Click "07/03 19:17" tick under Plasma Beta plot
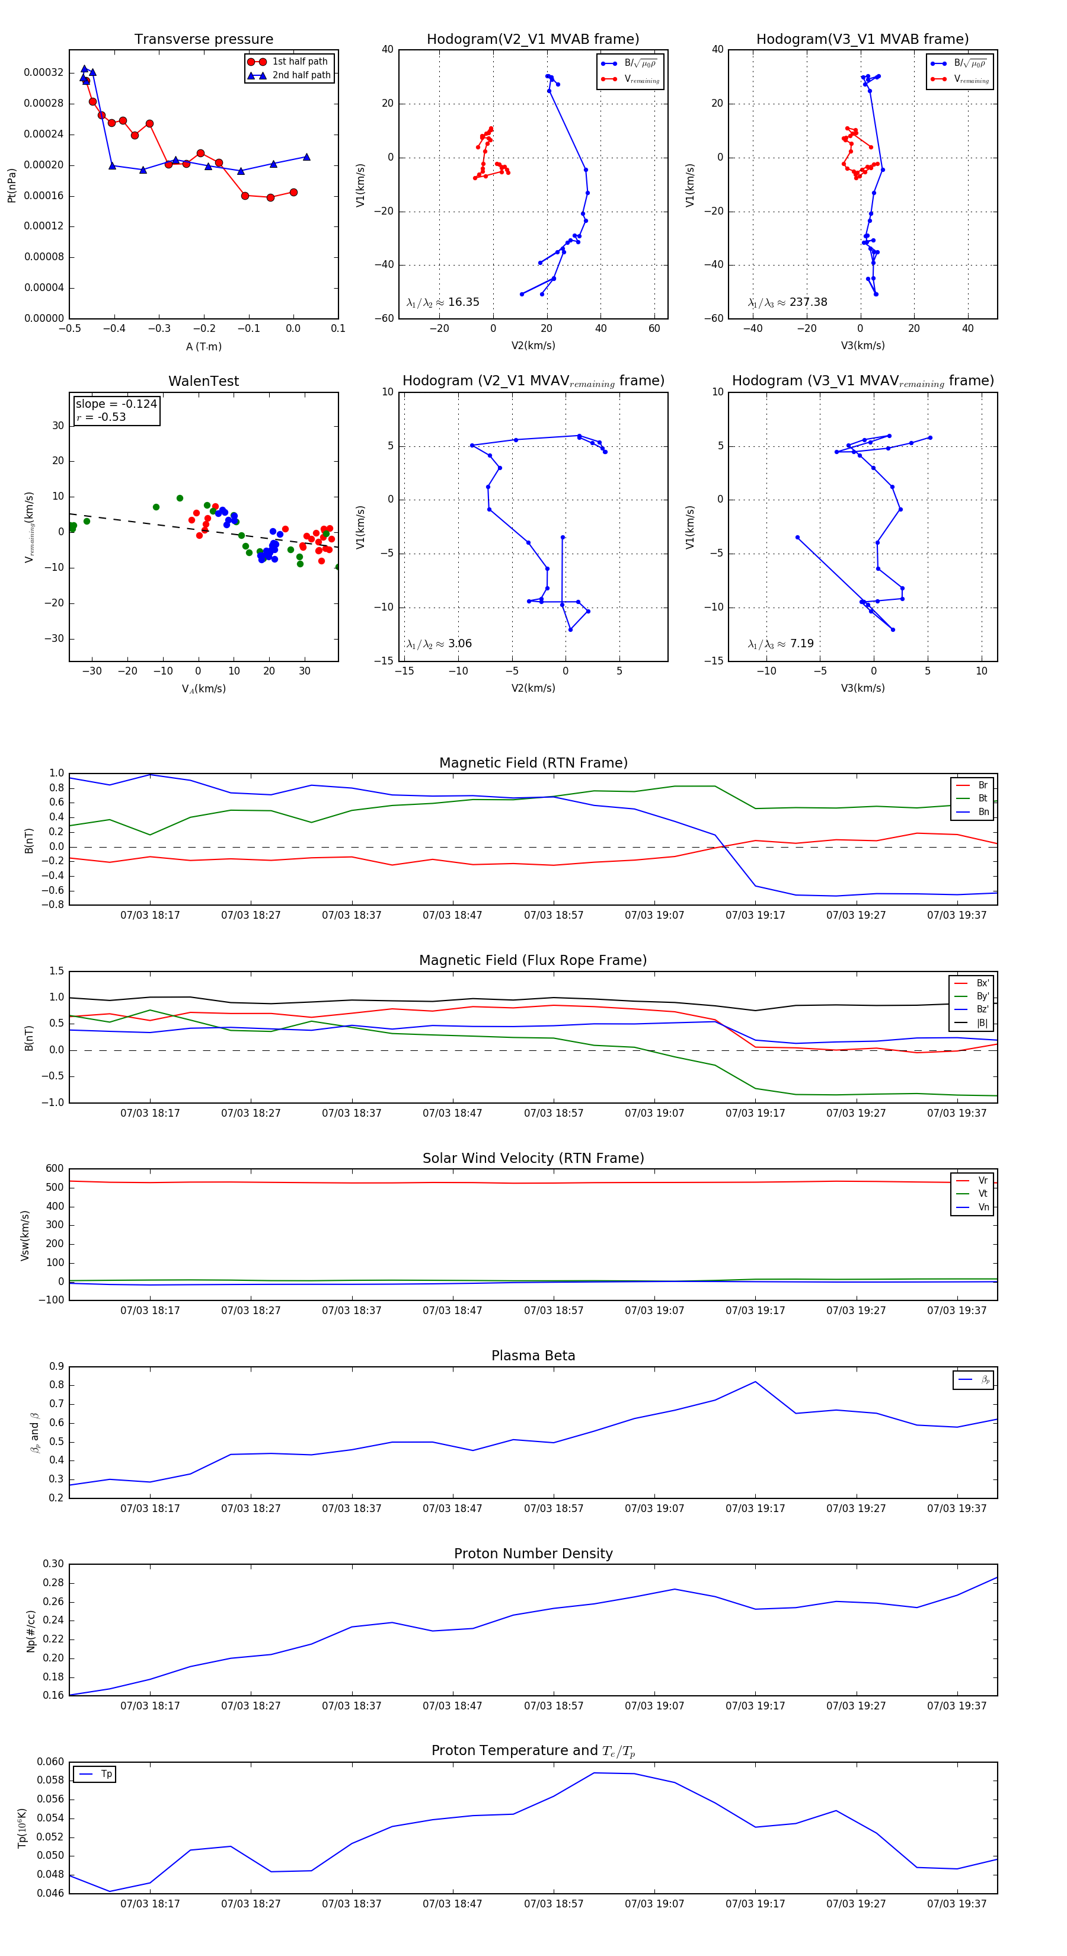Image resolution: width=1067 pixels, height=1956 pixels. (755, 1508)
